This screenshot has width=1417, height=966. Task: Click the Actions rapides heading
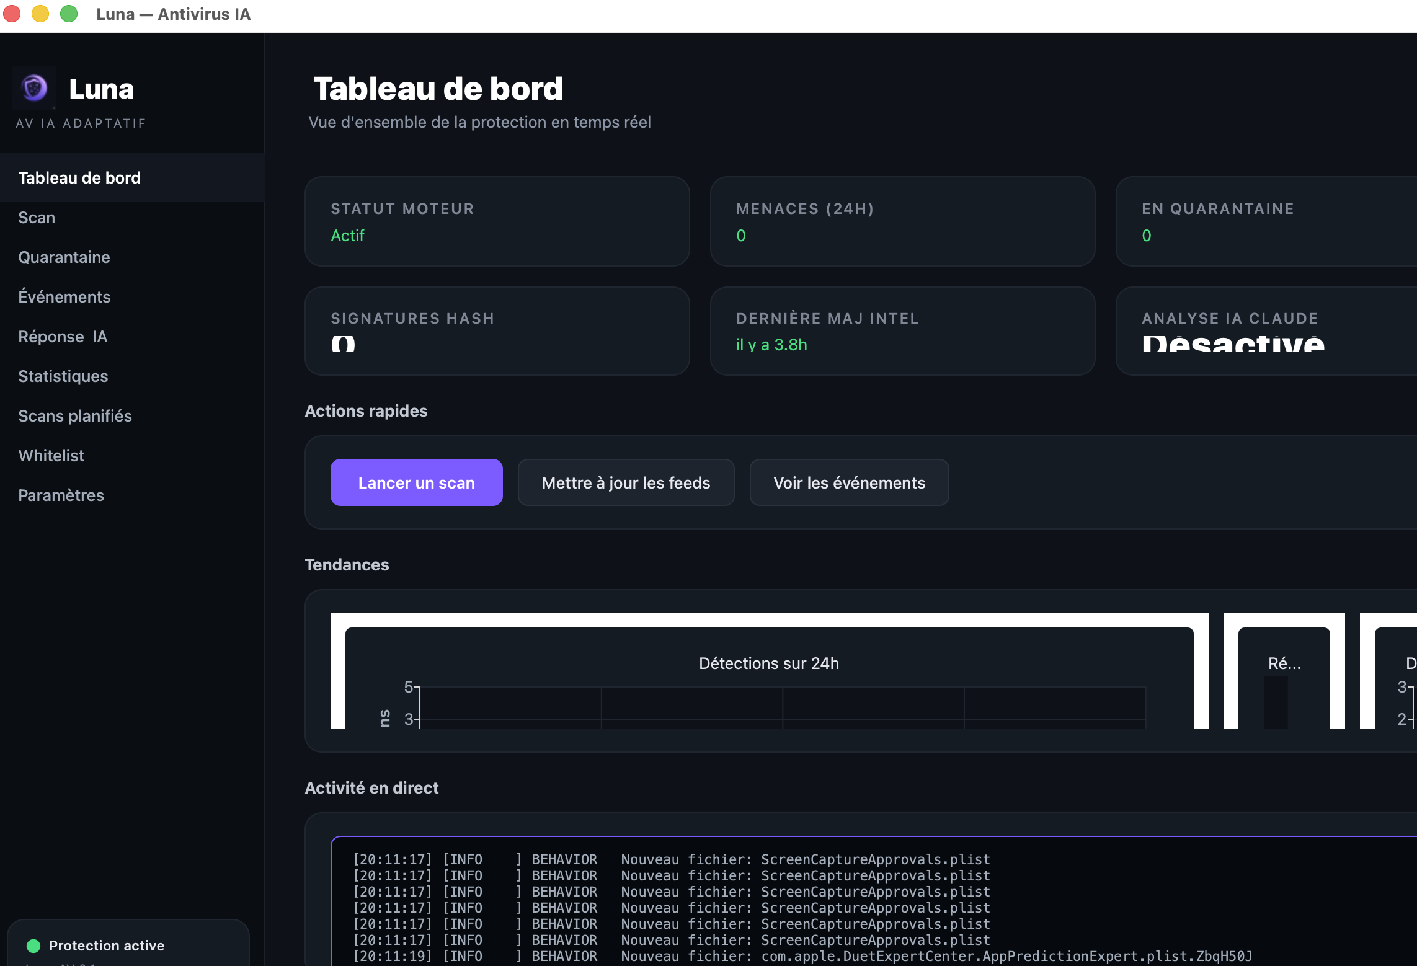click(x=366, y=411)
